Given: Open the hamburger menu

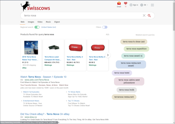Looking at the screenshot, I should click(152, 5).
